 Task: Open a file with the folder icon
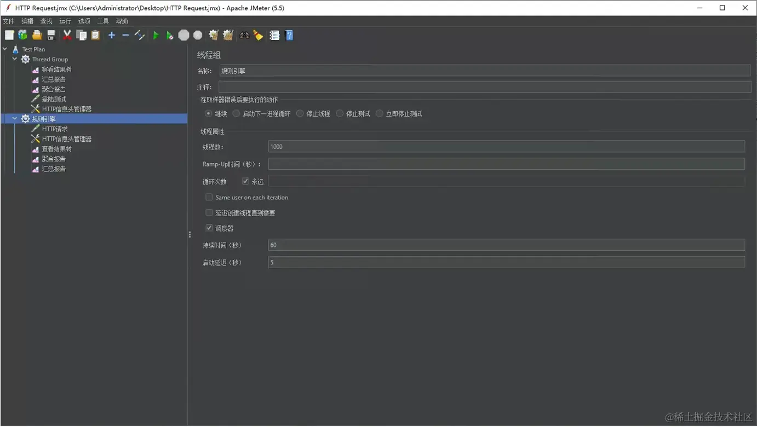click(37, 36)
